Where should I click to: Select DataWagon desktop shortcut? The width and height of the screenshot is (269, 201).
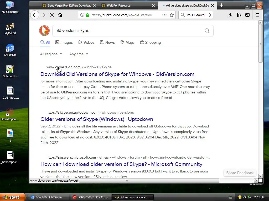click(x=10, y=115)
